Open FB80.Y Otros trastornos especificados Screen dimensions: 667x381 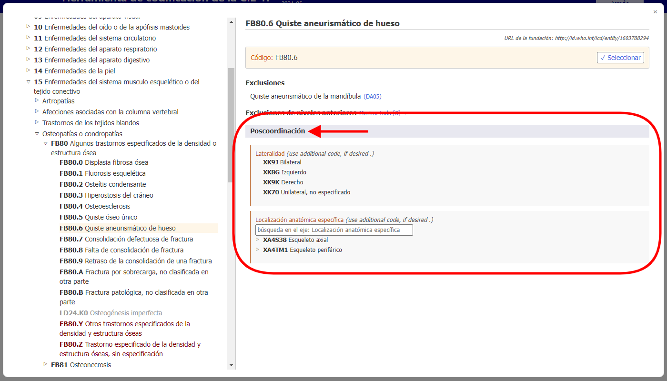click(x=125, y=329)
